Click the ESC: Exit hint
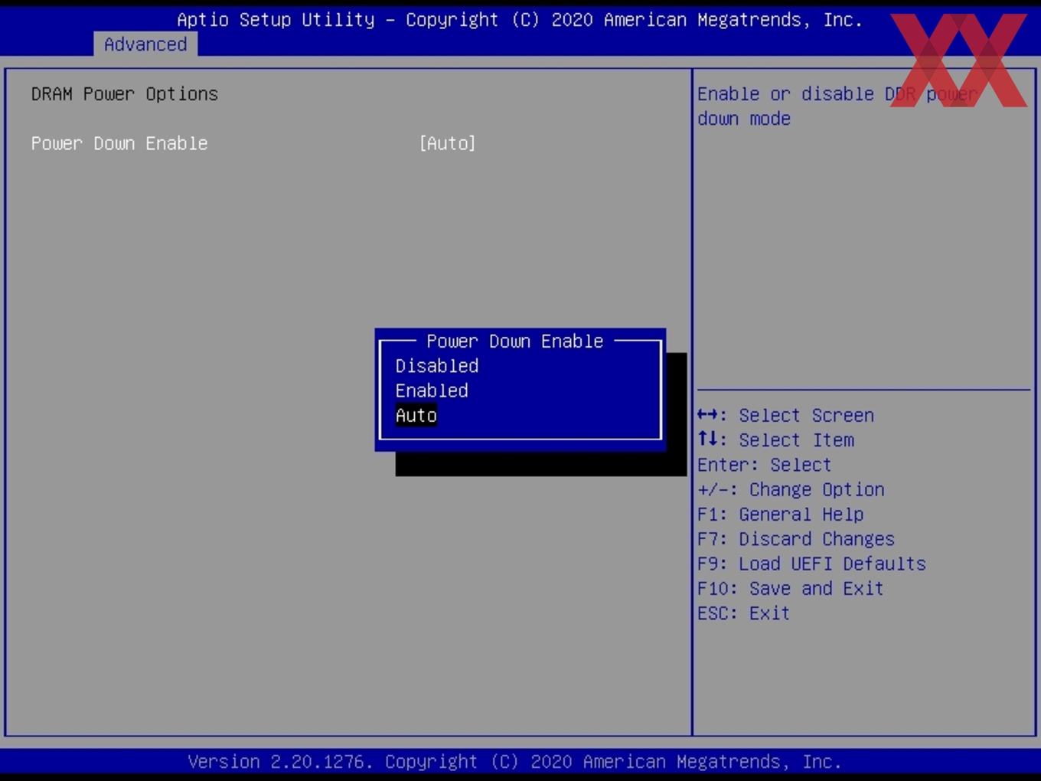1041x781 pixels. [x=743, y=613]
